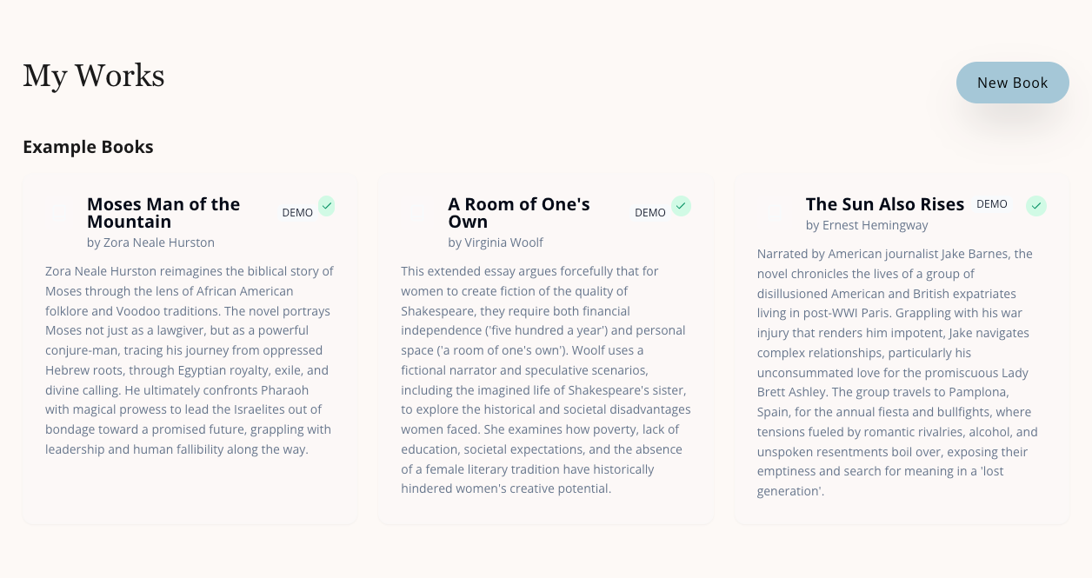The height and width of the screenshot is (578, 1092).
Task: Click the author line by Virginia Woolf
Action: tap(496, 242)
